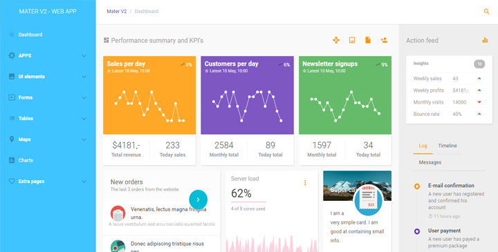Click the Newsletter signups green chart
This screenshot has width=498, height=252.
(345, 106)
